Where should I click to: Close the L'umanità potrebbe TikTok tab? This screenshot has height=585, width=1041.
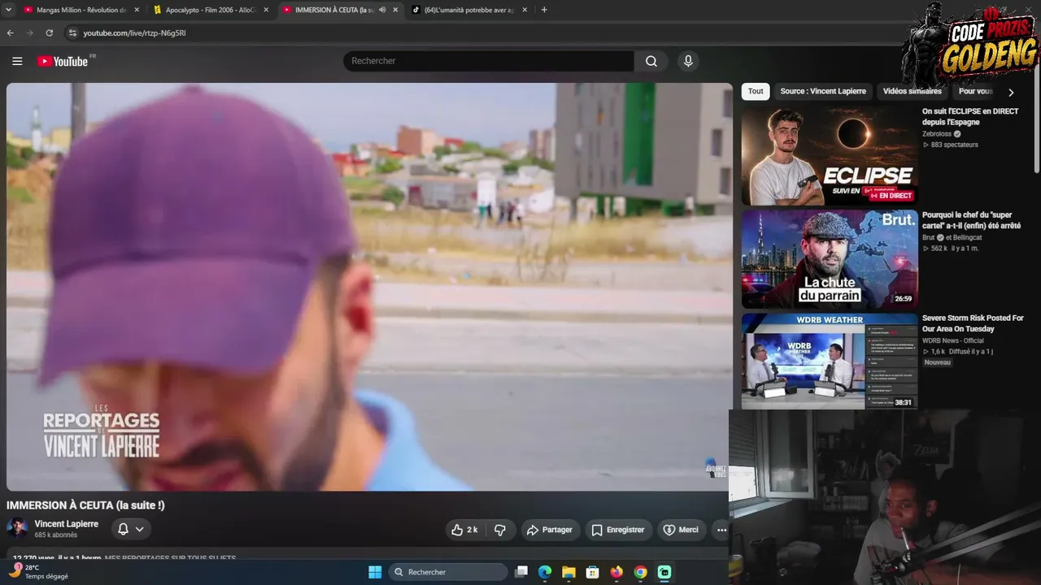pyautogui.click(x=525, y=10)
